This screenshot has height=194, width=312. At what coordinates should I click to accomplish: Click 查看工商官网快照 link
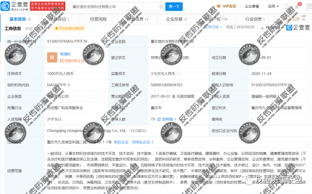tap(240, 27)
